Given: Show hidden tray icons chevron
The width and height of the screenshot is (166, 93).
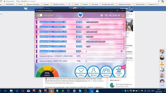Looking at the screenshot, I should 122,91.
